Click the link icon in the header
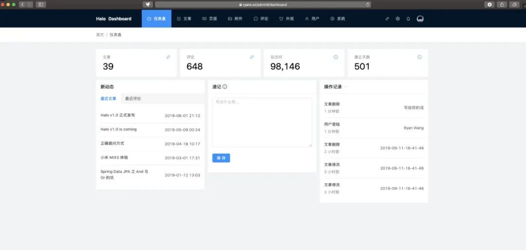526x250 pixels. tap(387, 19)
